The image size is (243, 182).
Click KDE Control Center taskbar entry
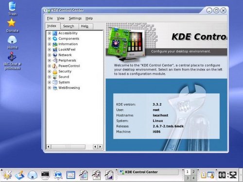click(148, 172)
